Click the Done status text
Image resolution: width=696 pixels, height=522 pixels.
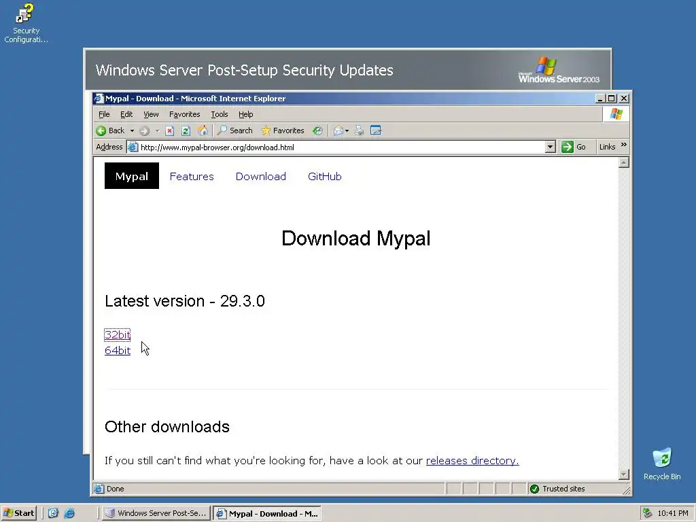115,489
